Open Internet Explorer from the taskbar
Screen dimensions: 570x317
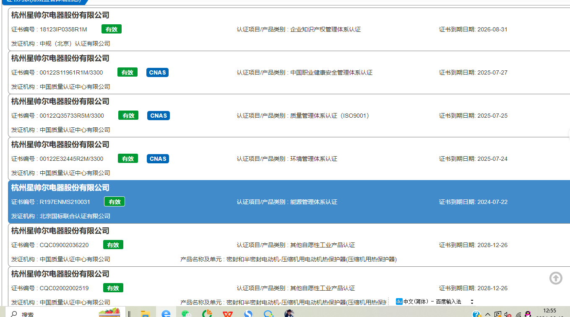click(166, 314)
